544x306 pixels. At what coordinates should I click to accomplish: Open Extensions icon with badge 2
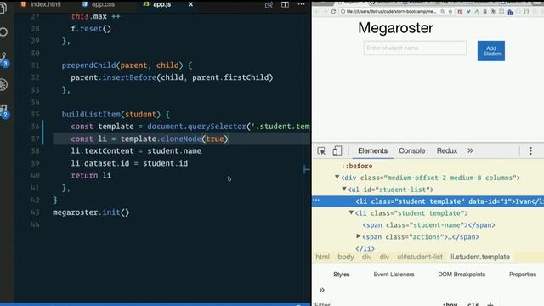click(4, 111)
